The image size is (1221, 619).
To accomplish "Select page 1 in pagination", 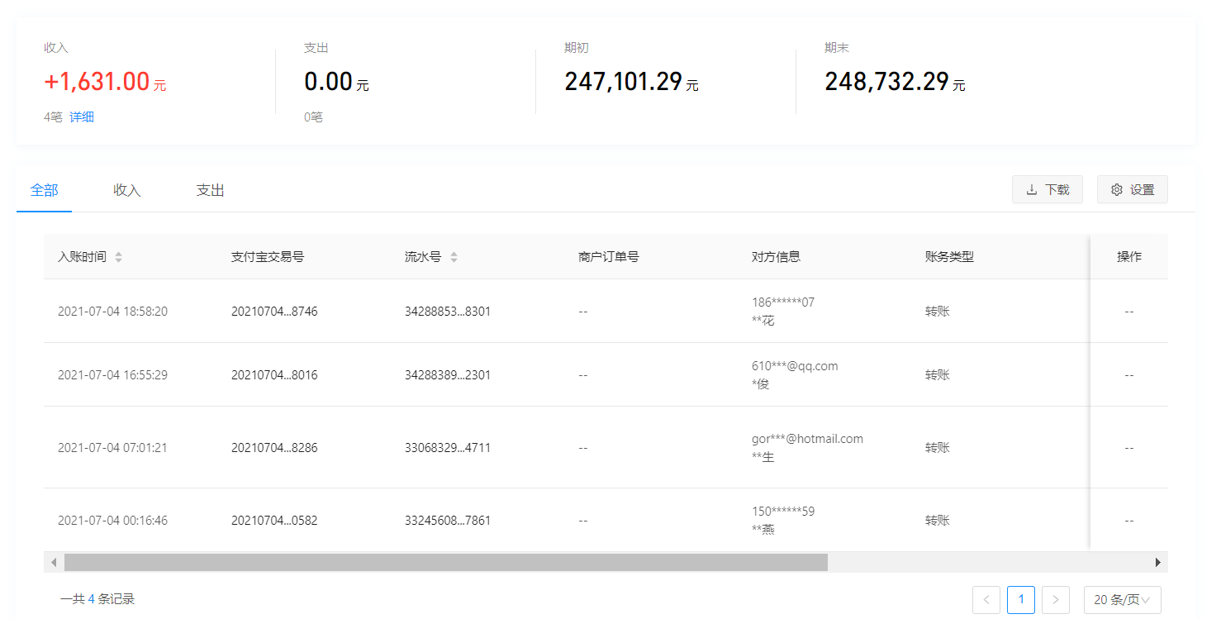I will coord(1020,600).
